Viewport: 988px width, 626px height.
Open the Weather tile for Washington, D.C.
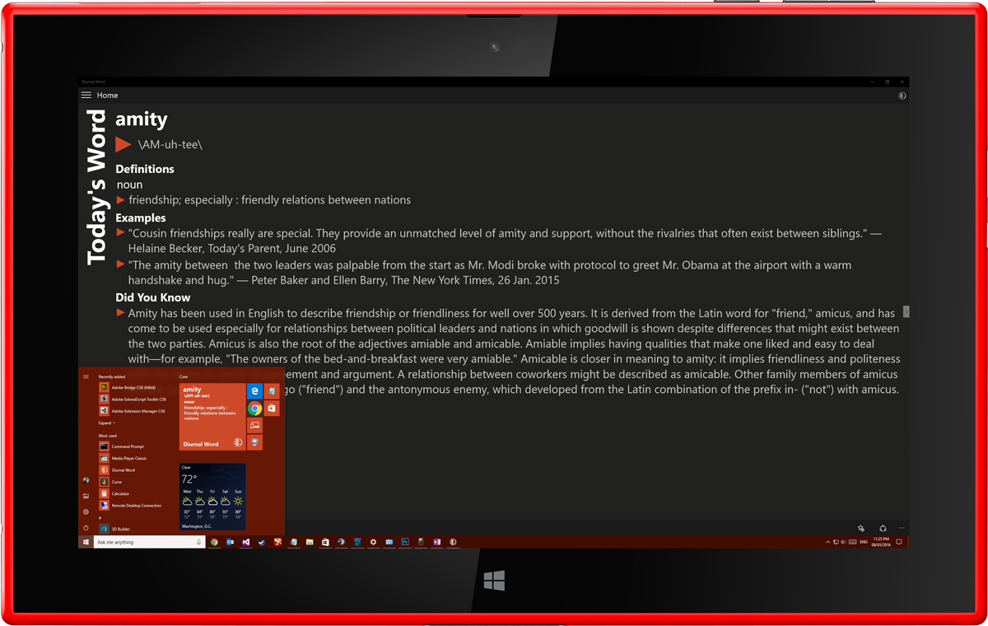pyautogui.click(x=212, y=497)
